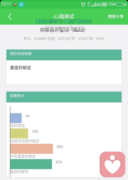The height and width of the screenshot is (180, 128).
Task: Tap the participation statistics line
Action: tap(64, 39)
